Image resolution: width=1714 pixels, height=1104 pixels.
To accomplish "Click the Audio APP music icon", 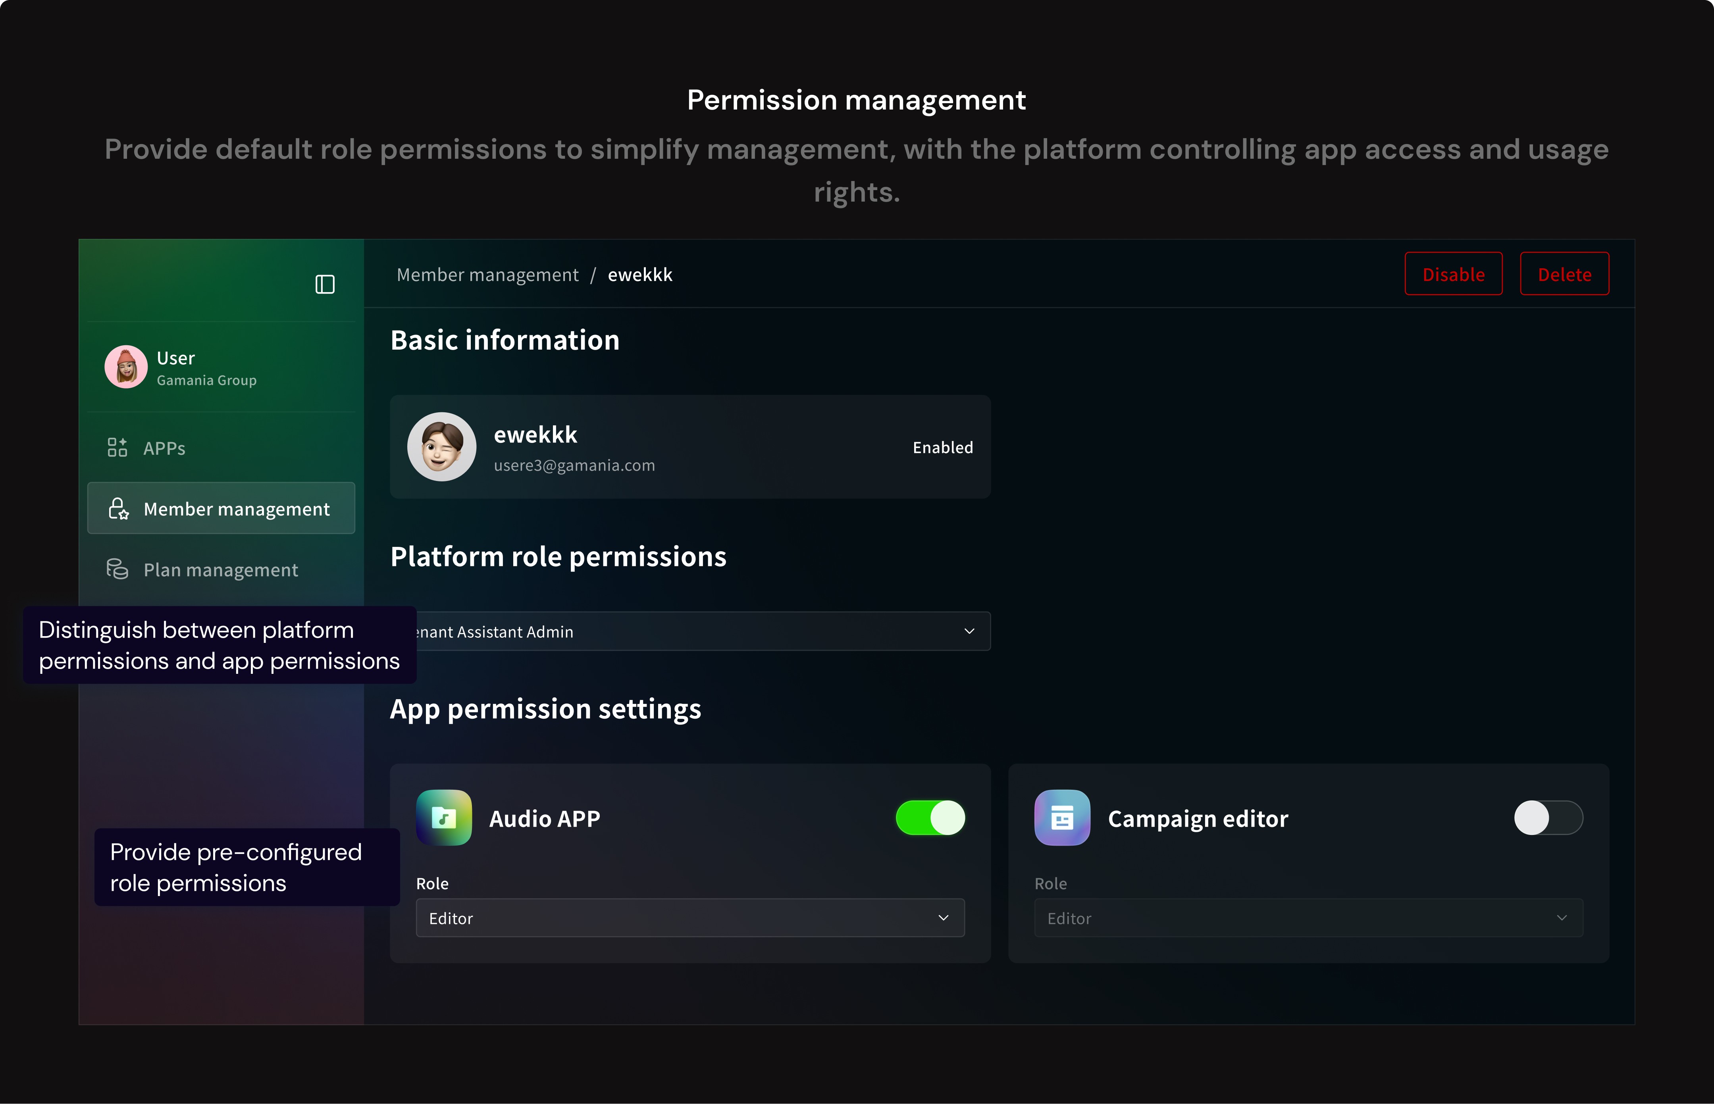I will (444, 817).
